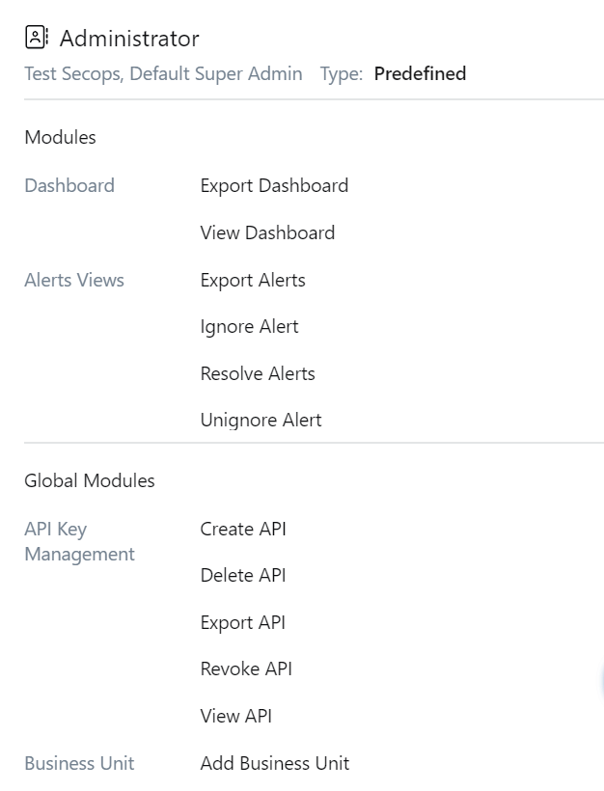604x791 pixels.
Task: Click the Resolve Alerts permission
Action: pyautogui.click(x=257, y=373)
